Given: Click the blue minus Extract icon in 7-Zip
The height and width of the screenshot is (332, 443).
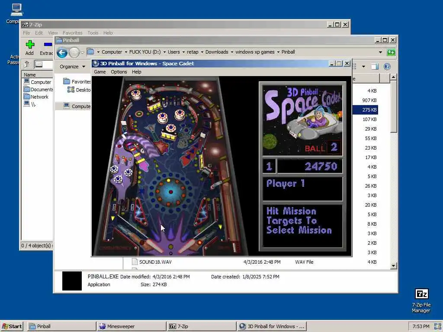Looking at the screenshot, I should coord(48,45).
